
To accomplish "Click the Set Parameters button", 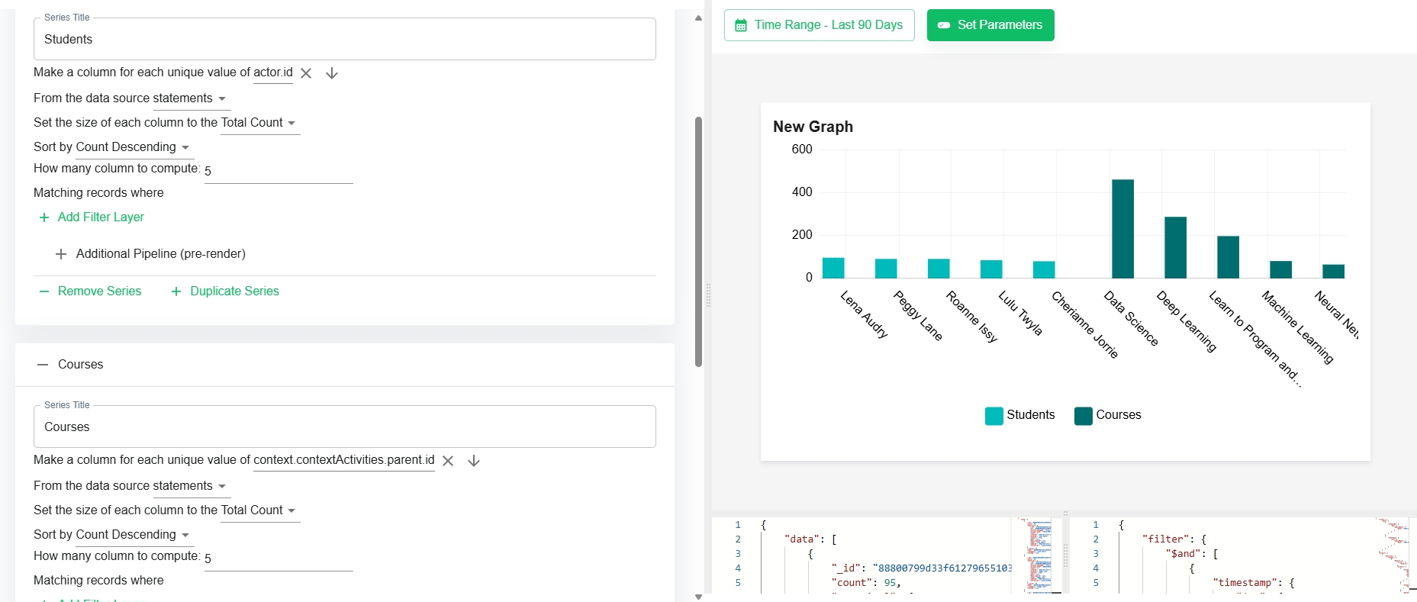I will click(990, 25).
